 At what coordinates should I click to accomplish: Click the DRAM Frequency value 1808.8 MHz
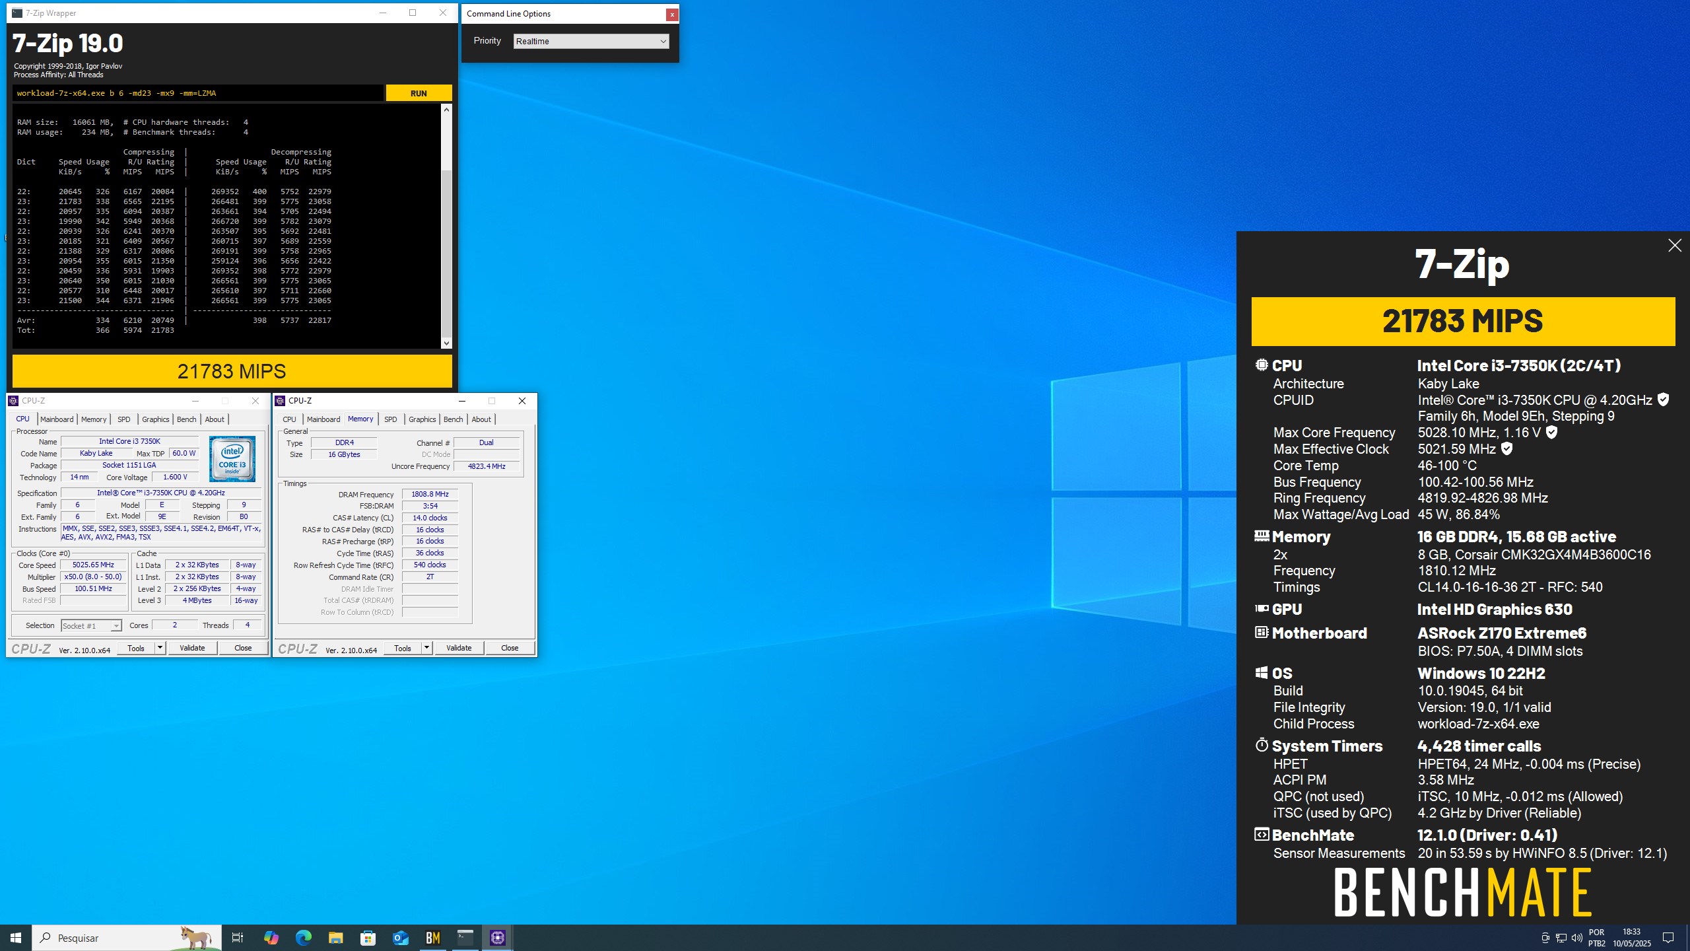pyautogui.click(x=430, y=494)
